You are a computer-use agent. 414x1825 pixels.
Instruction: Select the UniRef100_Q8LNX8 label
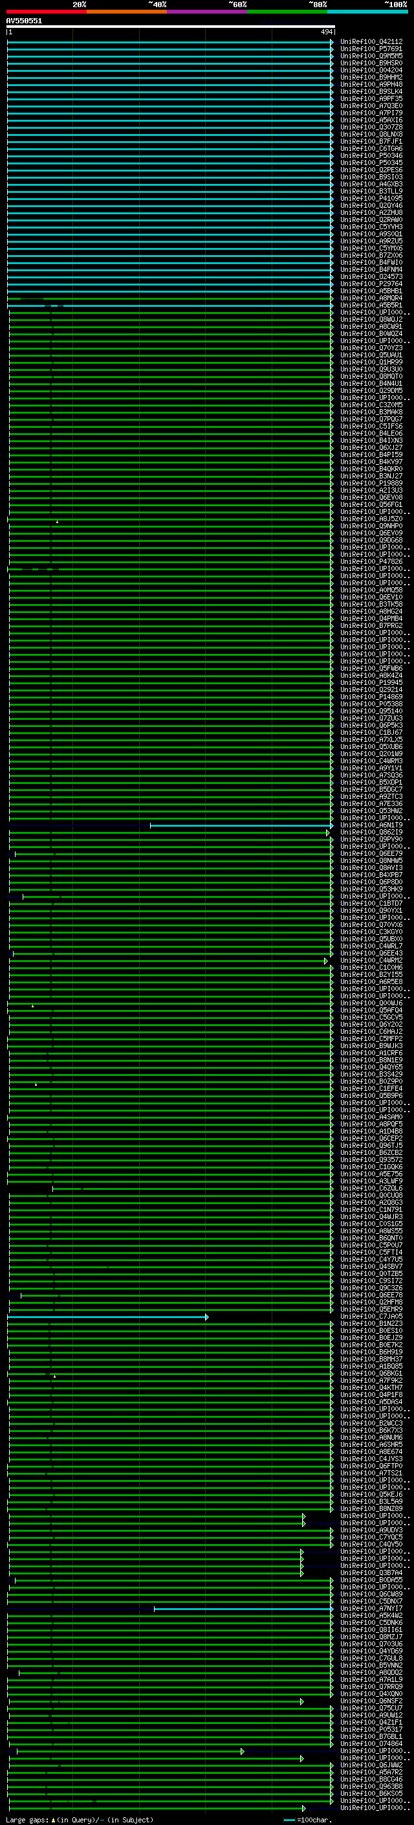371,135
